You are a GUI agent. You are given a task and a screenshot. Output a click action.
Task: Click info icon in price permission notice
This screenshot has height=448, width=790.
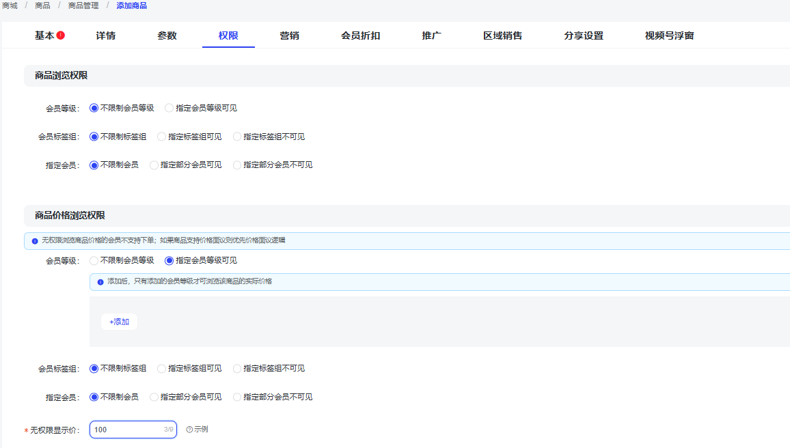tap(35, 241)
